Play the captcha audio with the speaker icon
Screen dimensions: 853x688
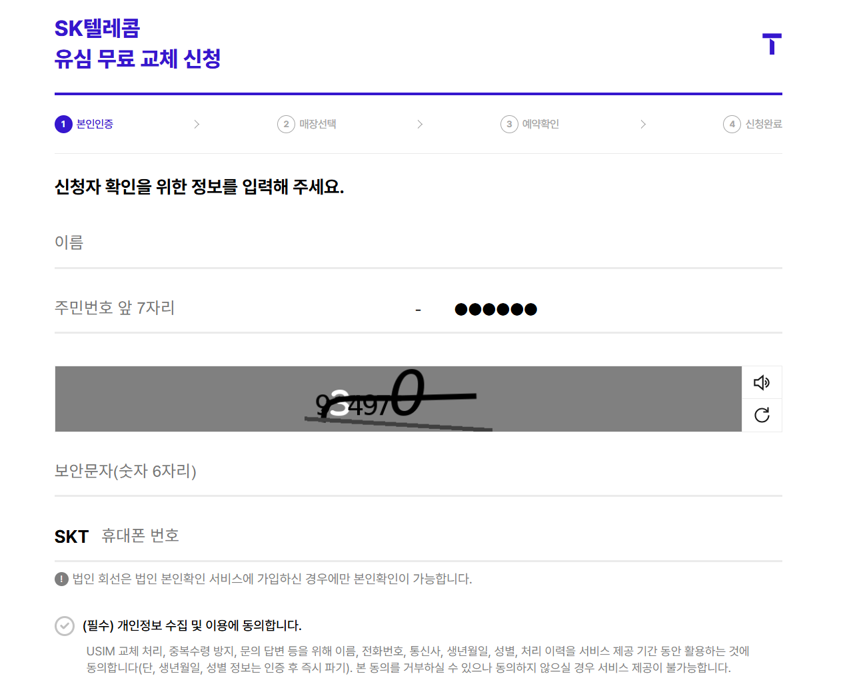click(x=762, y=382)
